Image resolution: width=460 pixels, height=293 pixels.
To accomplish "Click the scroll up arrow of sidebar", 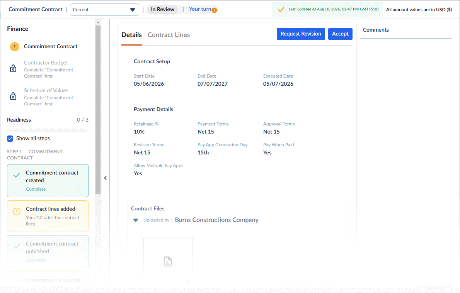I will [98, 22].
